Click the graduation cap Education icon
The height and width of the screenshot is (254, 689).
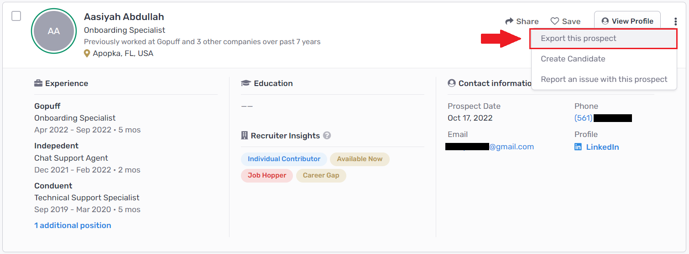pyautogui.click(x=246, y=83)
